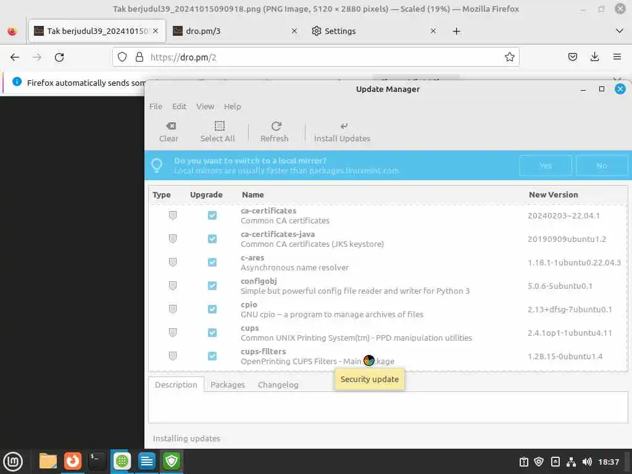This screenshot has height=474, width=632.
Task: Switch to the Changelog tab
Action: pos(278,385)
